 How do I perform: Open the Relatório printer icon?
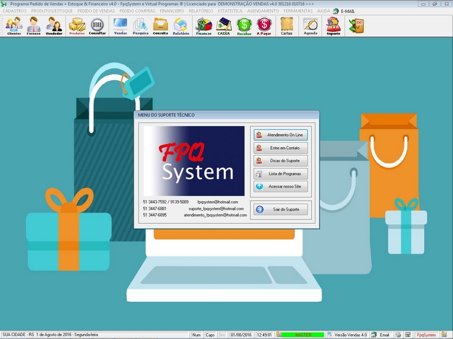(x=181, y=26)
